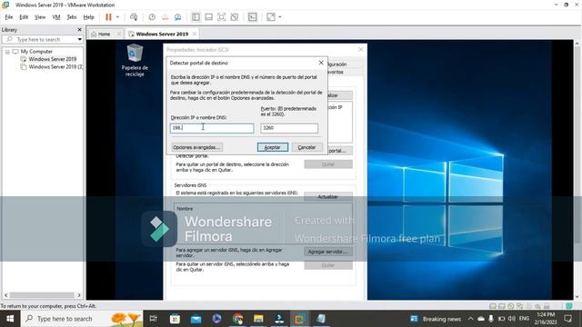Click the Dirección IP o nombre DNS field
This screenshot has height=327, width=582.
coord(212,128)
